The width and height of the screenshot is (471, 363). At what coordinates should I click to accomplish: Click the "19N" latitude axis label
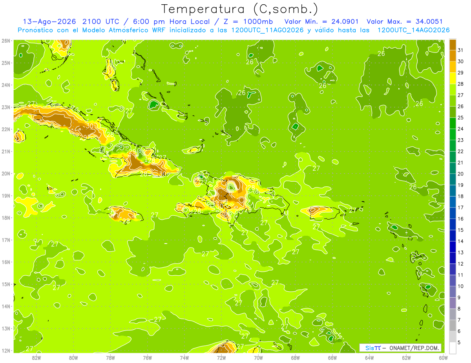(6, 195)
